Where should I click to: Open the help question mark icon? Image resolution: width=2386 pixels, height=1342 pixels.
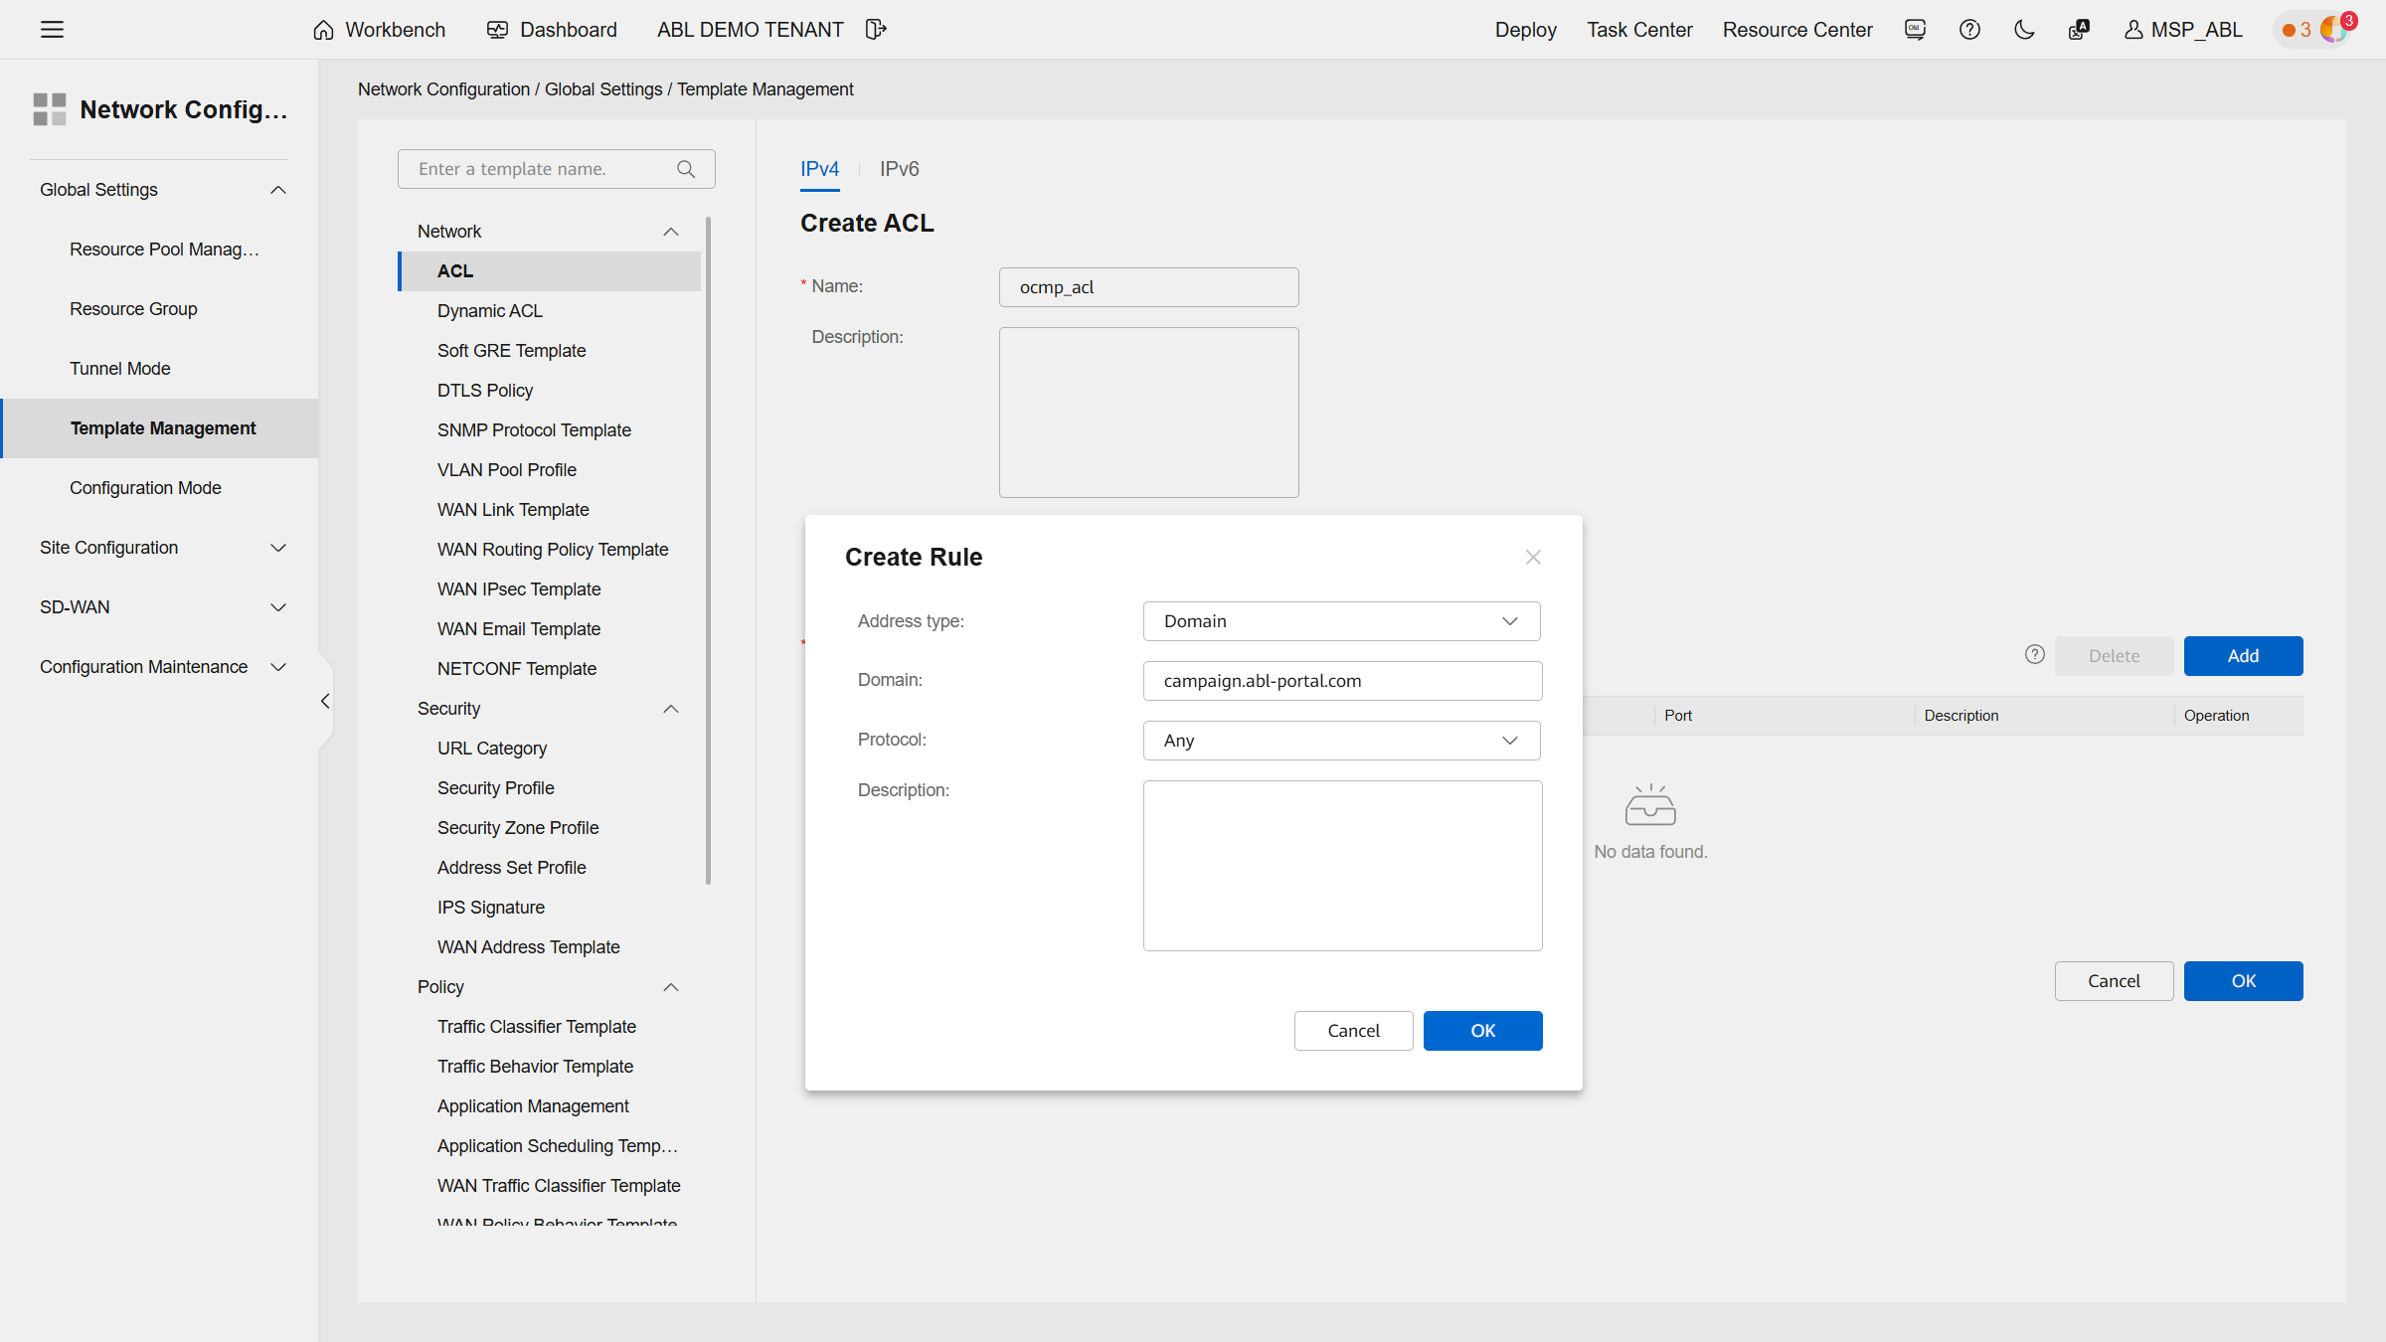click(x=1969, y=30)
